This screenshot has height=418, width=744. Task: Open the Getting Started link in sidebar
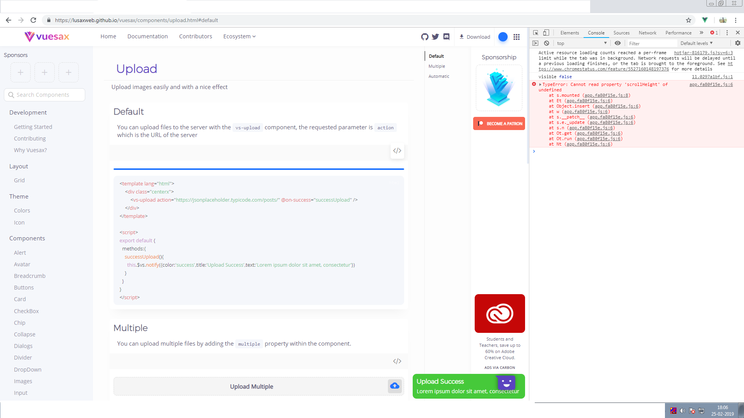(x=33, y=127)
